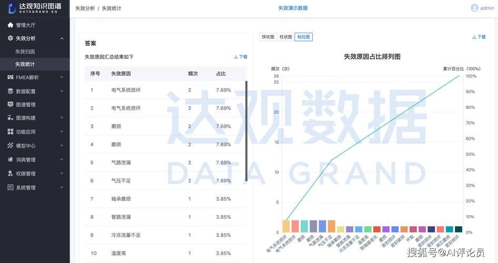Expand FMEA解析 with its chevron
Image resolution: width=498 pixels, height=263 pixels.
[62, 77]
